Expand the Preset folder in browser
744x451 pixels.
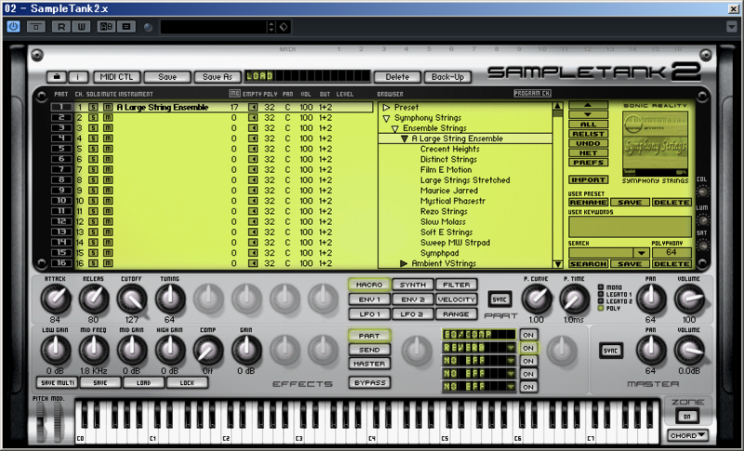point(386,108)
